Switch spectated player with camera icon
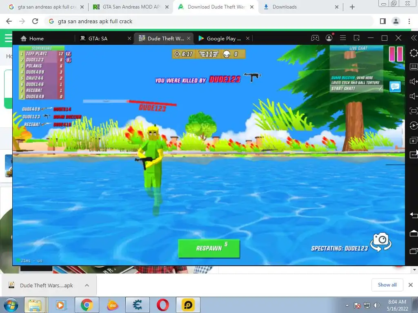Viewport: 418px width, 313px height. click(x=381, y=242)
